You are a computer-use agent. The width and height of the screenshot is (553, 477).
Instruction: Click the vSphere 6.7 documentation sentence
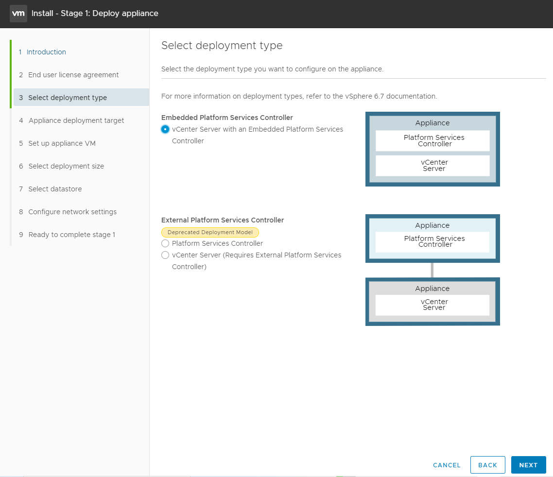coord(299,96)
